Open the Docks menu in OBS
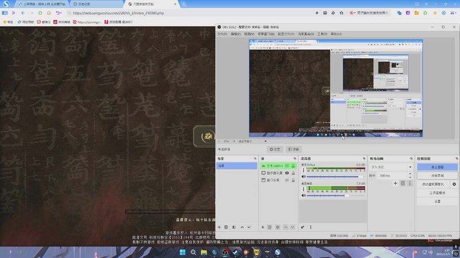This screenshot has width=460, height=258. coord(266,34)
